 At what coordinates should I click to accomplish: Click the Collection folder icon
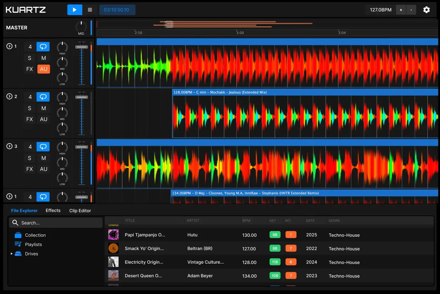[x=18, y=235]
